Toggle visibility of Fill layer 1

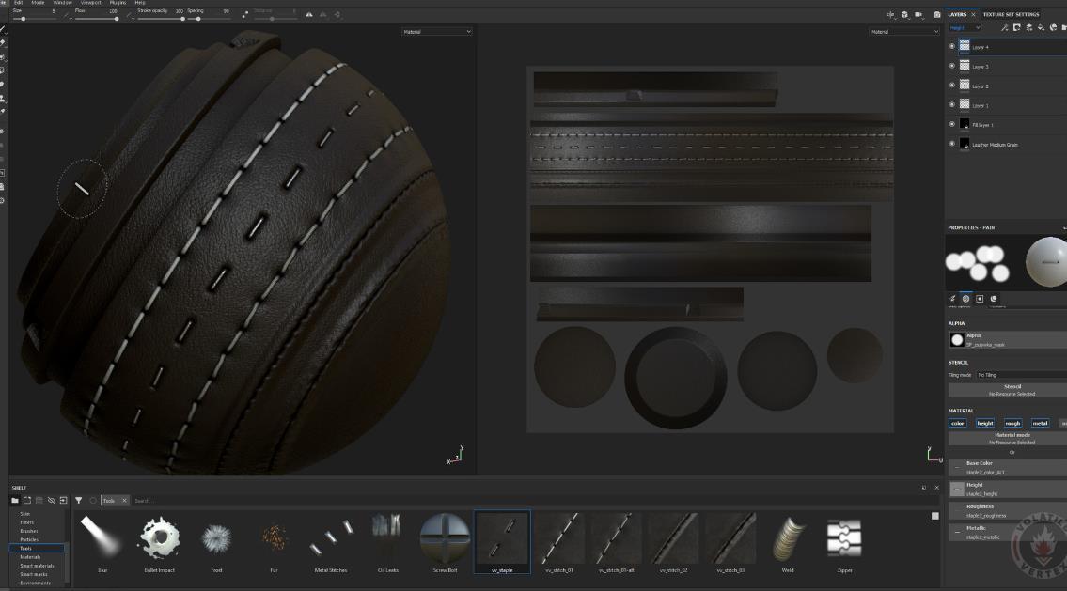coord(951,124)
